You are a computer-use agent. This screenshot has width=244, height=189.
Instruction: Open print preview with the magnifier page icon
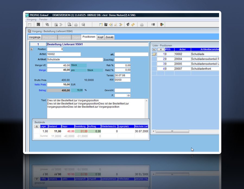[x=69, y=25]
